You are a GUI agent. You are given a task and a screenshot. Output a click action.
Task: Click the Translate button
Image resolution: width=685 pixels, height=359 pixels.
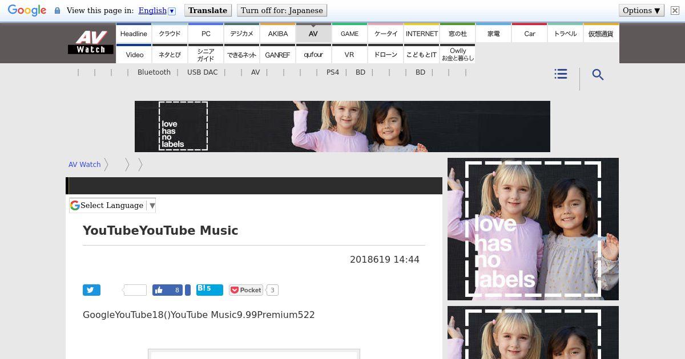coord(208,10)
